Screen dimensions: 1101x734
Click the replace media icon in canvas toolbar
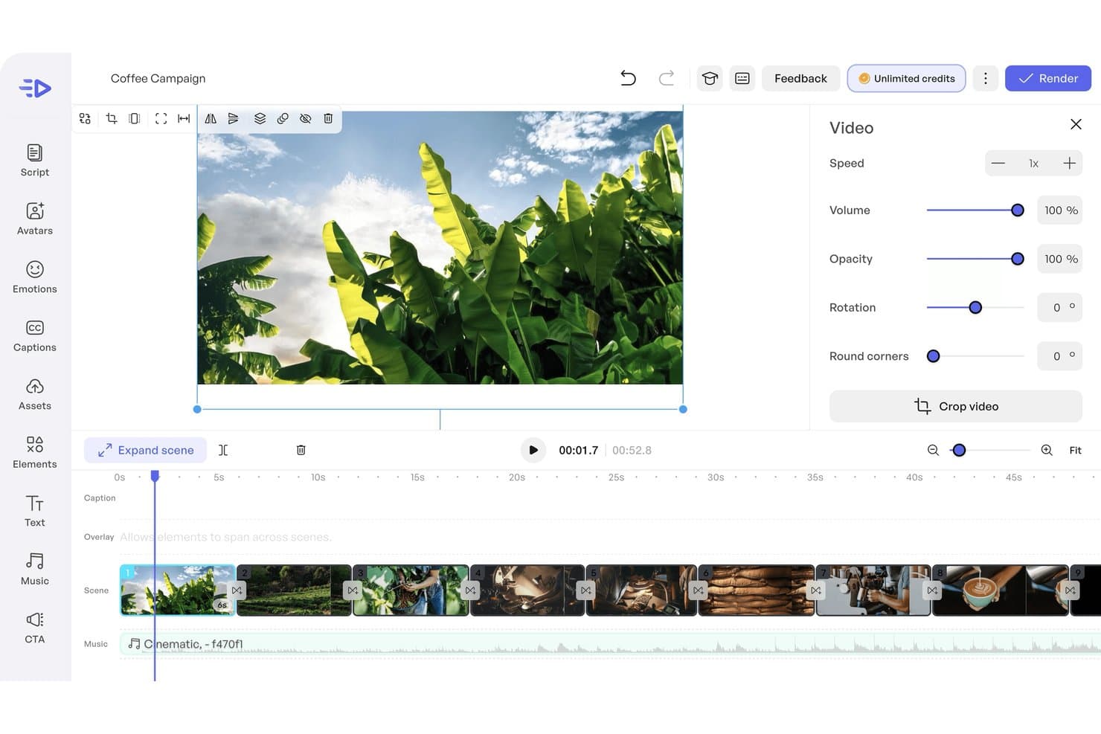point(85,118)
